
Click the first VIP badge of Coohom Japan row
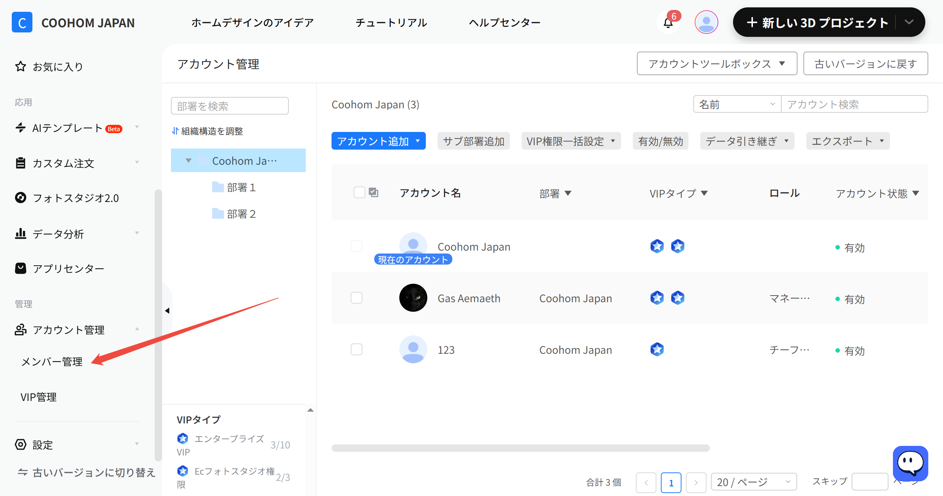pos(657,246)
